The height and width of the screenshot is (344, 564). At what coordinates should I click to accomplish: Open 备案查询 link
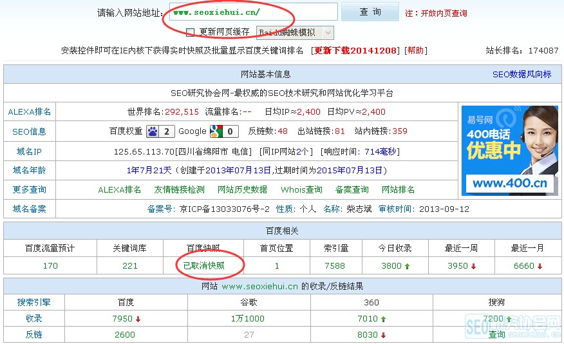point(352,189)
